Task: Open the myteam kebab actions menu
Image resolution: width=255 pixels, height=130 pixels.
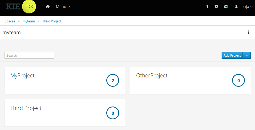Action: tap(248, 32)
